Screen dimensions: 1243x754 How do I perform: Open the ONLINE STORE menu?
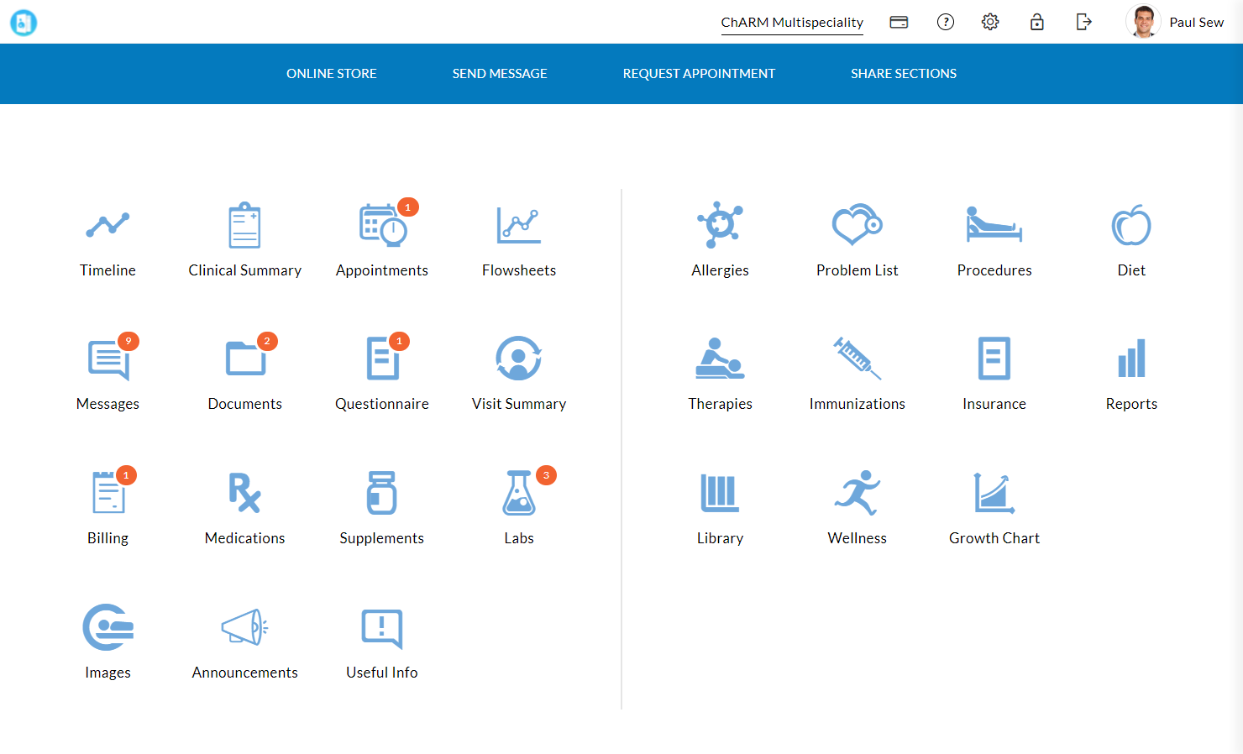click(332, 74)
